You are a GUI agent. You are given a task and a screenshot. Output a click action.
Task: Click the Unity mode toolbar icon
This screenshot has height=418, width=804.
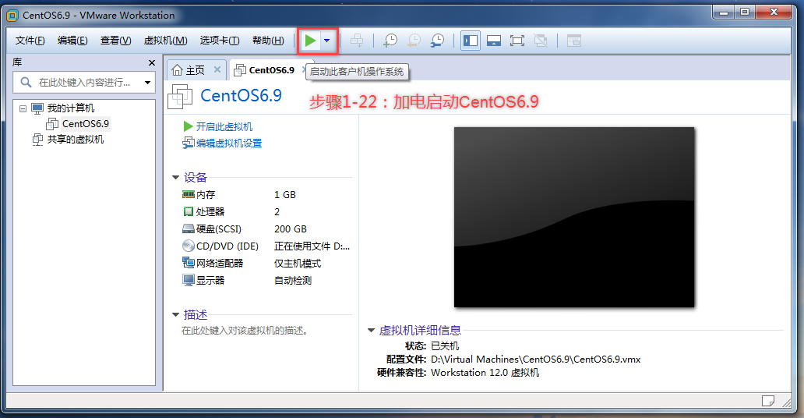pos(541,41)
